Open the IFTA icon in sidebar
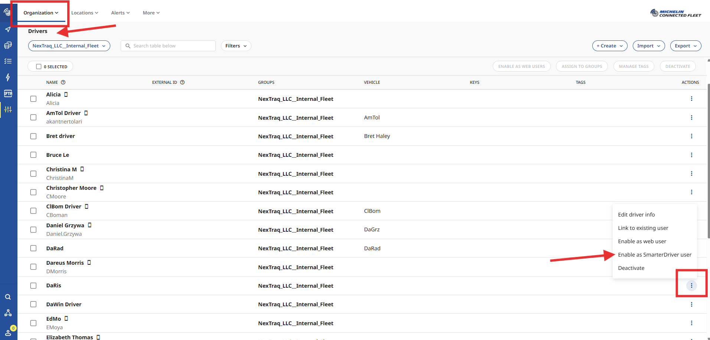This screenshot has width=710, height=340. (8, 93)
